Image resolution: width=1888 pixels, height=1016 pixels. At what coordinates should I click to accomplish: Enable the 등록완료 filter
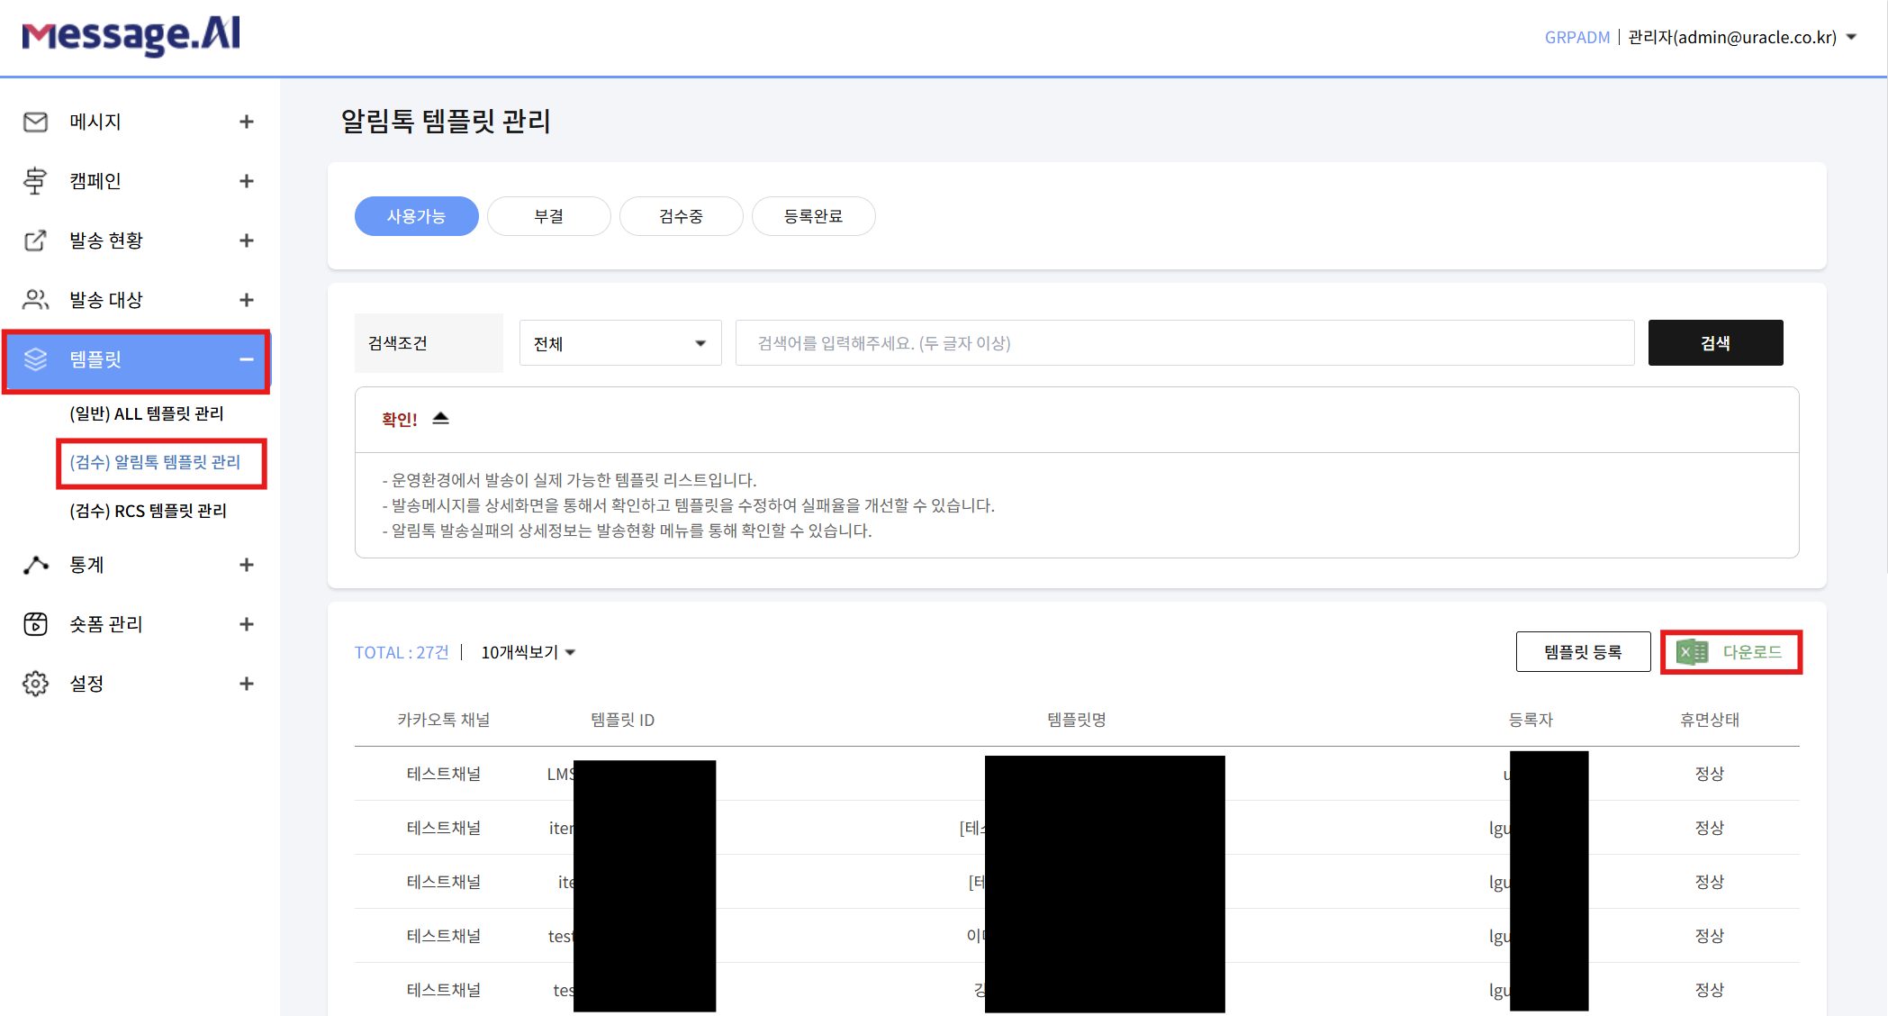tap(813, 216)
